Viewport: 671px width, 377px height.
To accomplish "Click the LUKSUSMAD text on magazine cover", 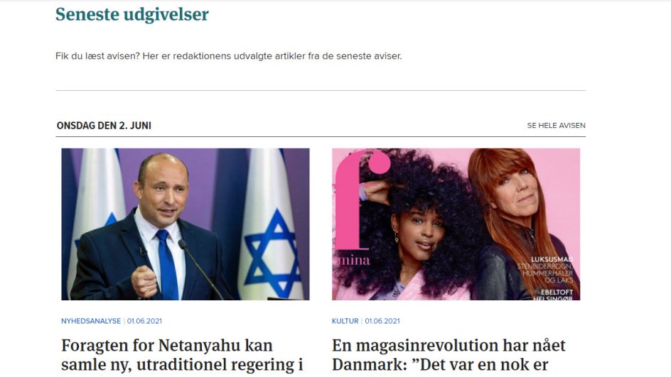I will (552, 259).
